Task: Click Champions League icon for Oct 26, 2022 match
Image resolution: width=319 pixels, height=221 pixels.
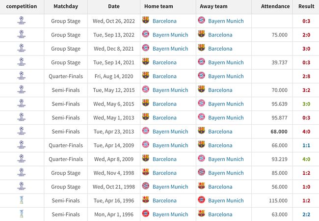Action: (x=22, y=20)
